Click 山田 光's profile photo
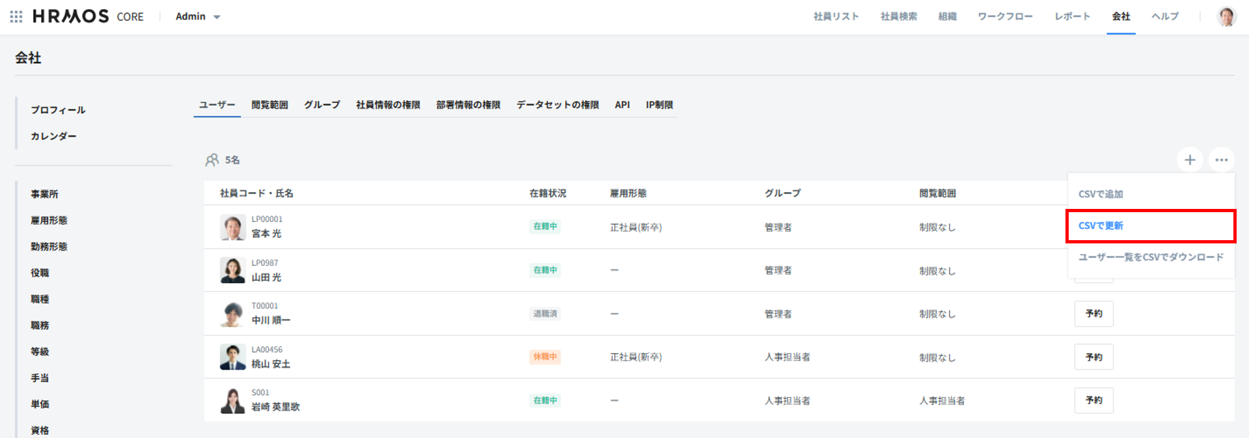This screenshot has width=1249, height=438. pyautogui.click(x=232, y=270)
